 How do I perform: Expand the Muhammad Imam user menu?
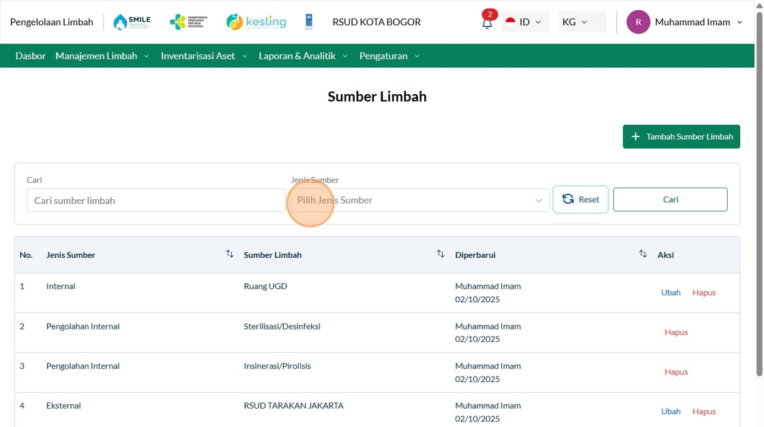(x=699, y=22)
